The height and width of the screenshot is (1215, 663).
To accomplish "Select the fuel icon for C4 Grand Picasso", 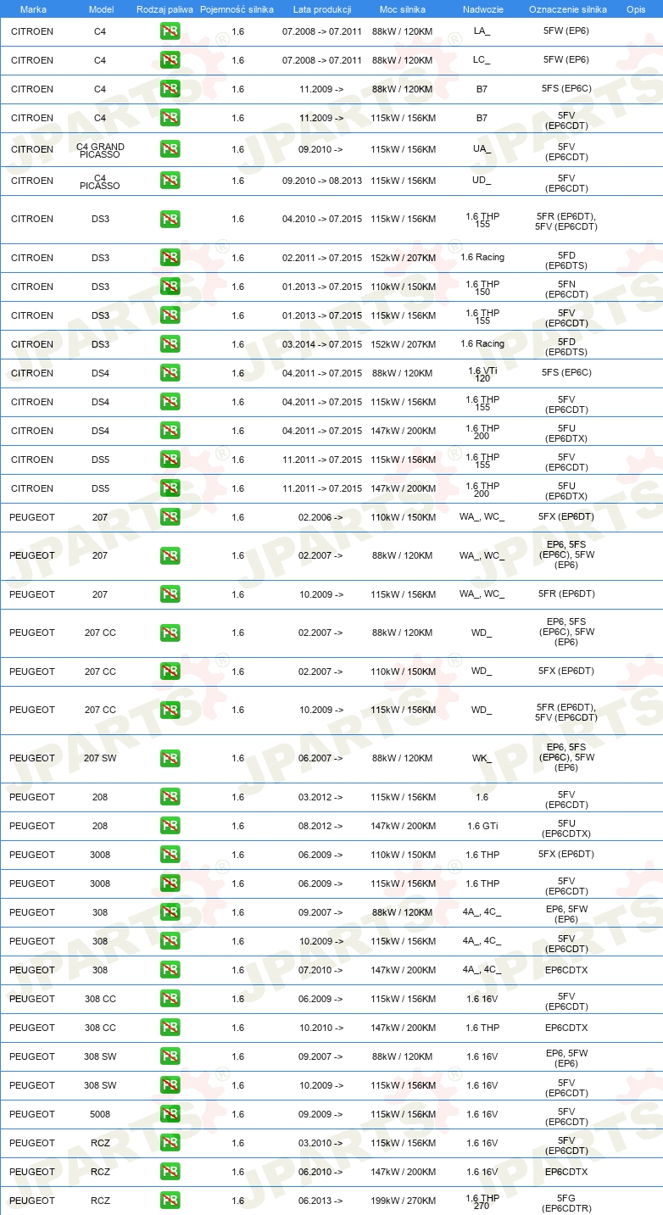I will [x=170, y=149].
